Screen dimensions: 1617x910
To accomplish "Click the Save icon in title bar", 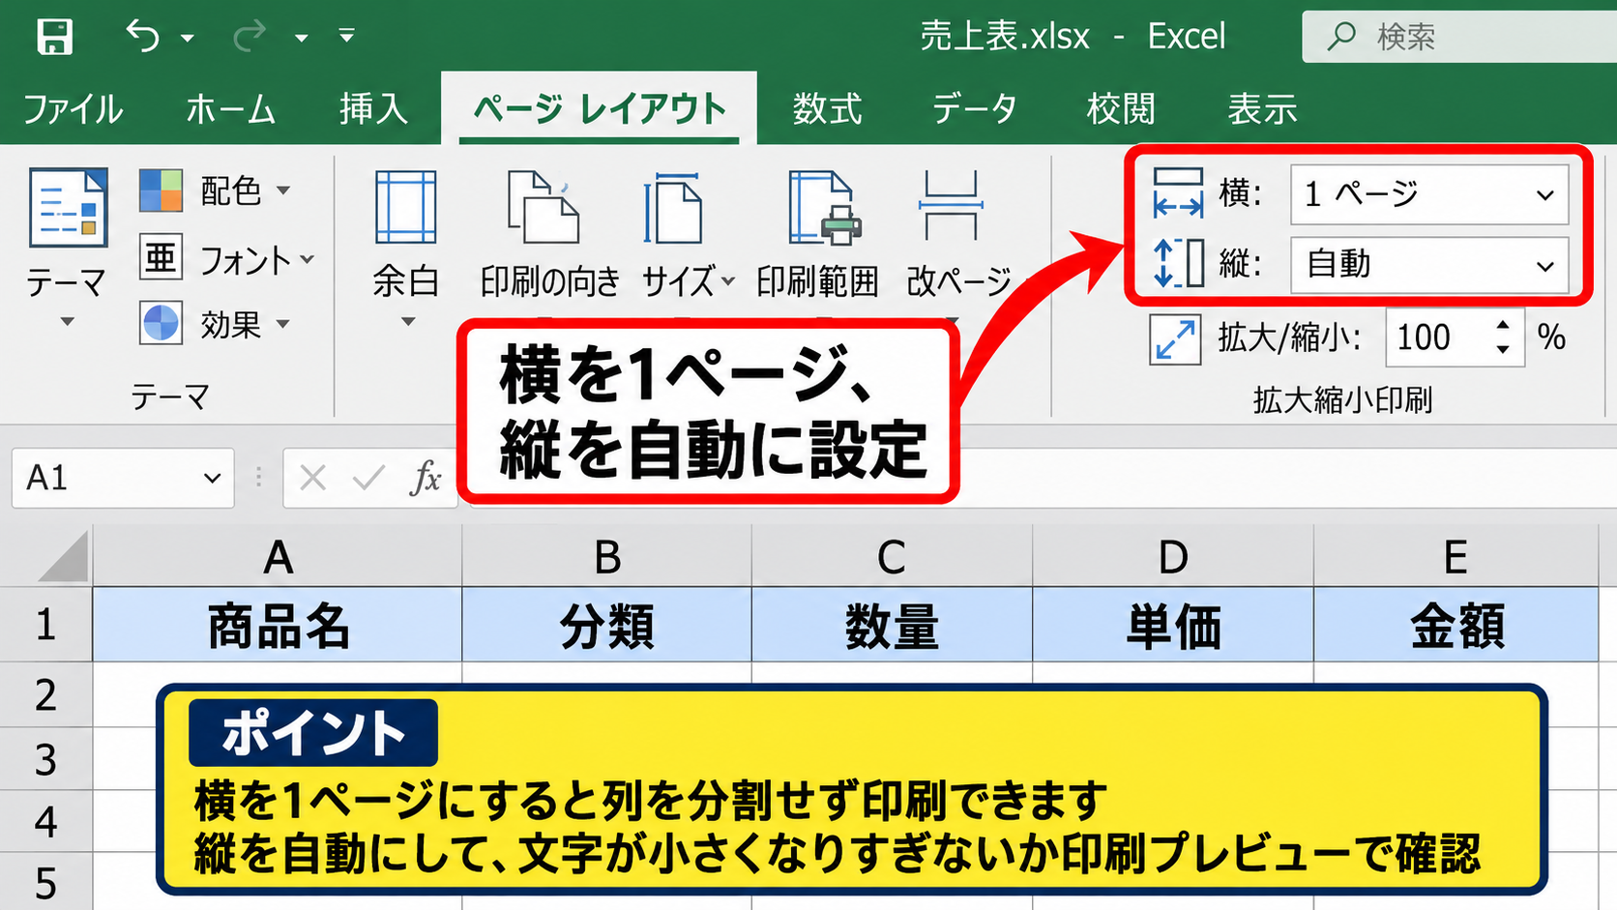I will click(54, 37).
